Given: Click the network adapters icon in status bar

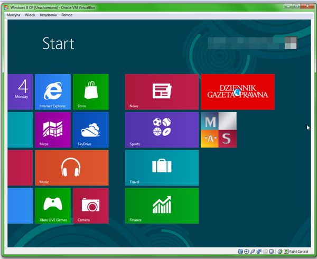Looking at the screenshot, I should pyautogui.click(x=259, y=251).
